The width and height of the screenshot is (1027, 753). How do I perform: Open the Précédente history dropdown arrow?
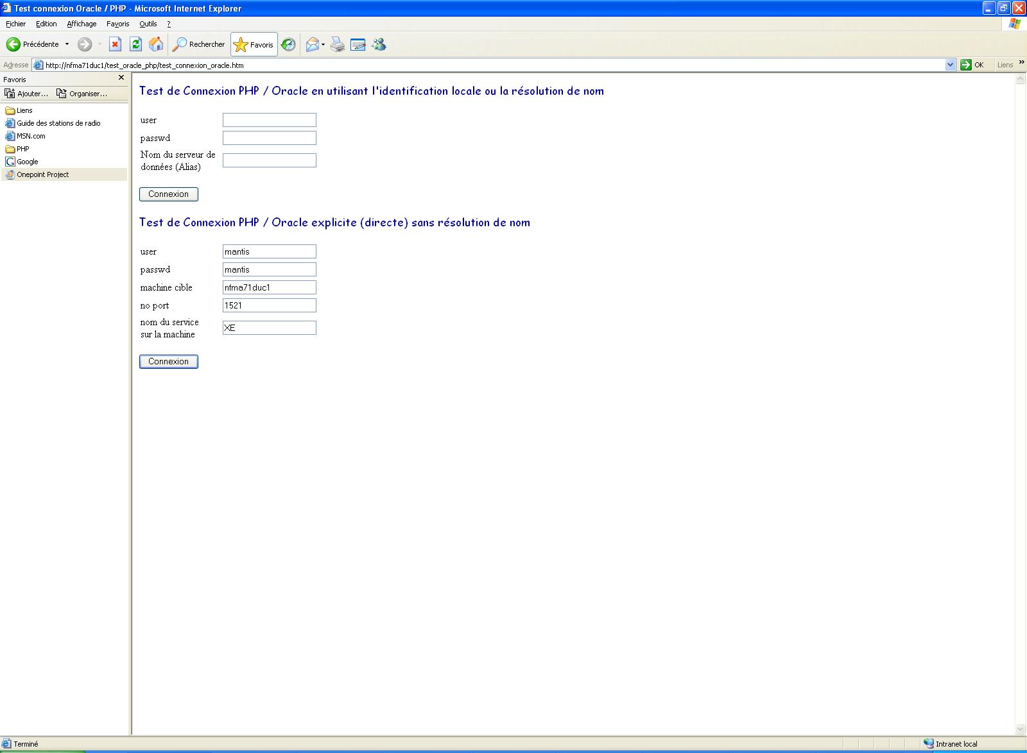click(67, 44)
